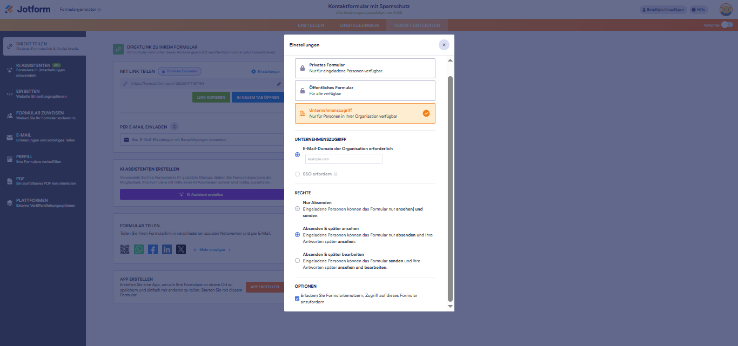The width and height of the screenshot is (738, 346).
Task: Click the email invitation recipients field
Action: pos(203,139)
